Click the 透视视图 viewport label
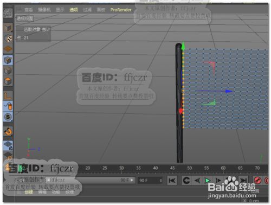 25,18
